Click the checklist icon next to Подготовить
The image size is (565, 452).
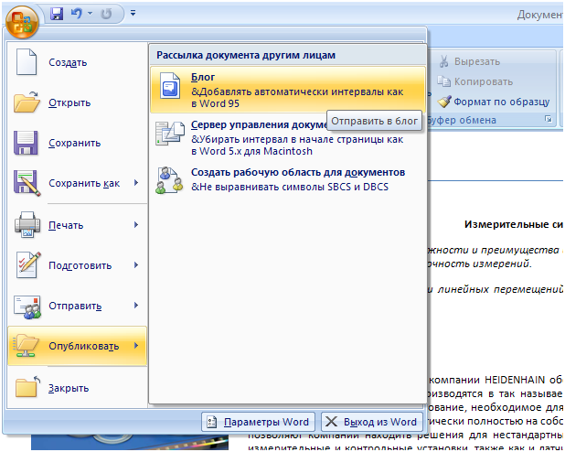pos(28,265)
